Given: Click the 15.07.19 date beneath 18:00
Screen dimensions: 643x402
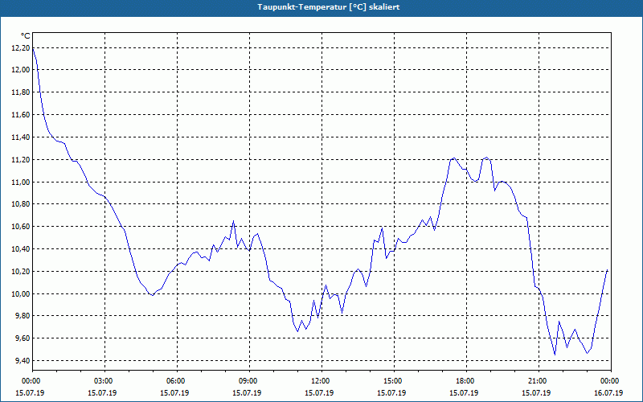Looking at the screenshot, I should (x=465, y=392).
